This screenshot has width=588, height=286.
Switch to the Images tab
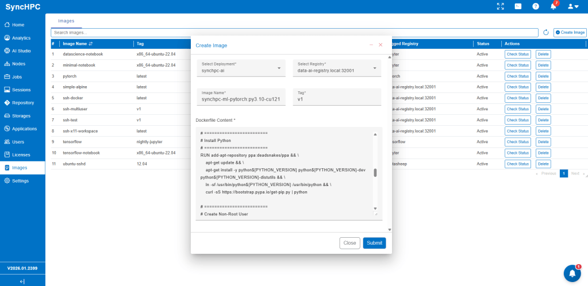click(x=66, y=21)
